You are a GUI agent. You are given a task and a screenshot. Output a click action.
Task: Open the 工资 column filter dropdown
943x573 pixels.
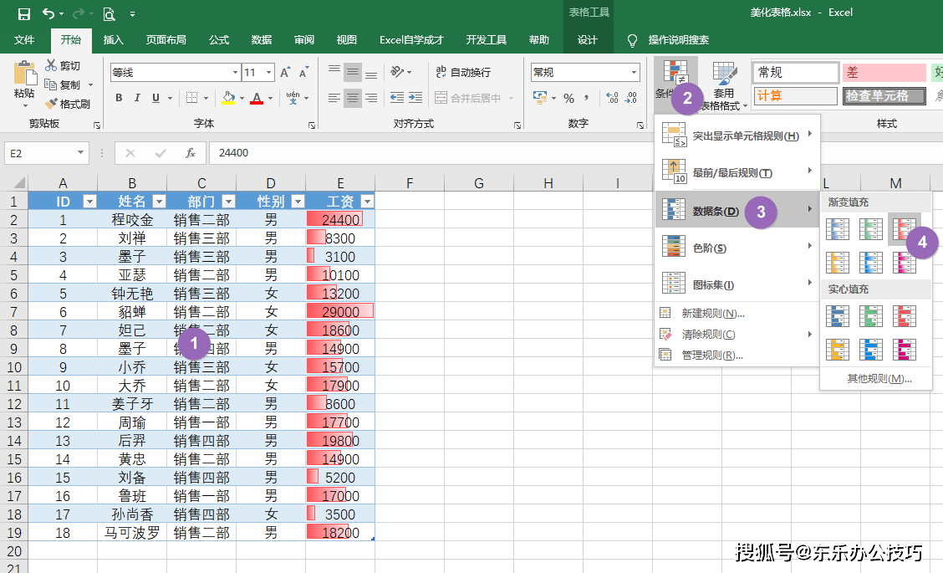pyautogui.click(x=367, y=201)
